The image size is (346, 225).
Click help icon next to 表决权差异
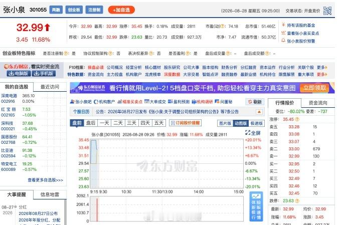pyautogui.click(x=151, y=54)
